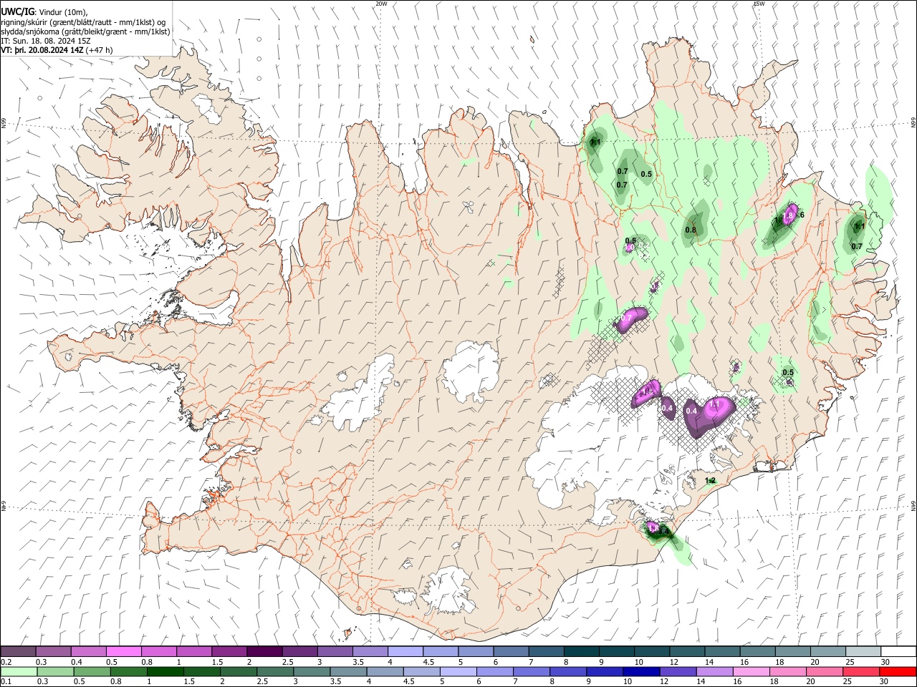Click the black 1.2 value near the southeast coast

[711, 481]
